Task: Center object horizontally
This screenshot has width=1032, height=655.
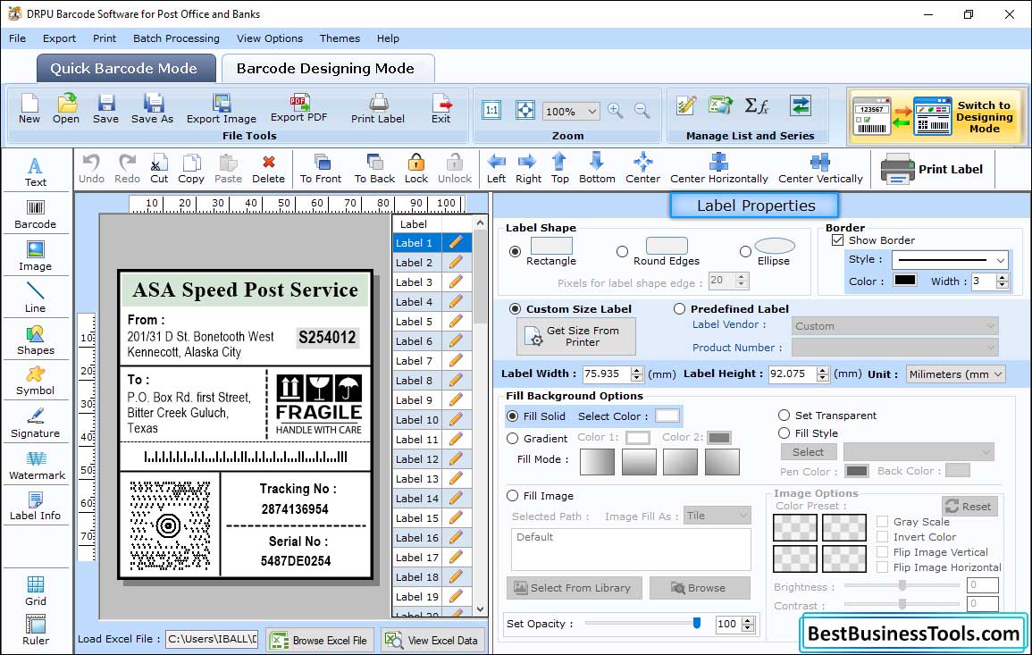Action: 718,169
